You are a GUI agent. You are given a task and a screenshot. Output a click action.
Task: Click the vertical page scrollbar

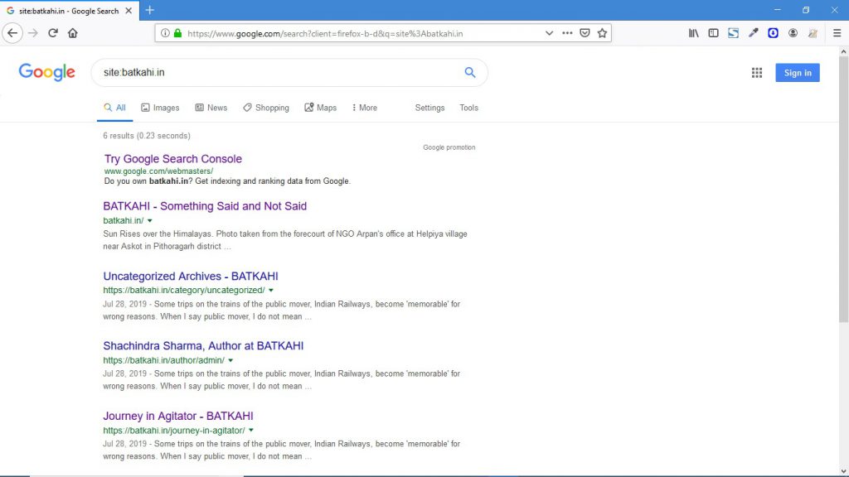coord(843,190)
